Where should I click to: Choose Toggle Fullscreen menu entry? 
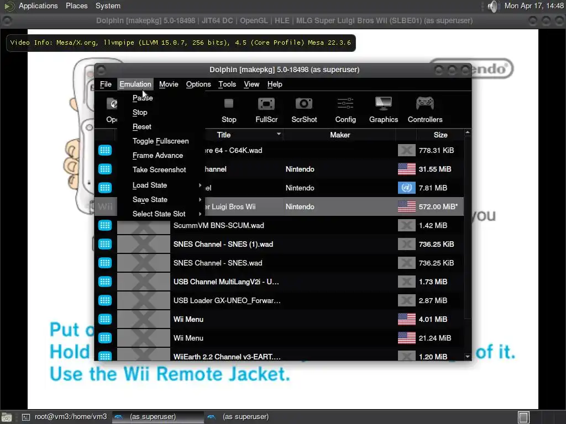161,141
